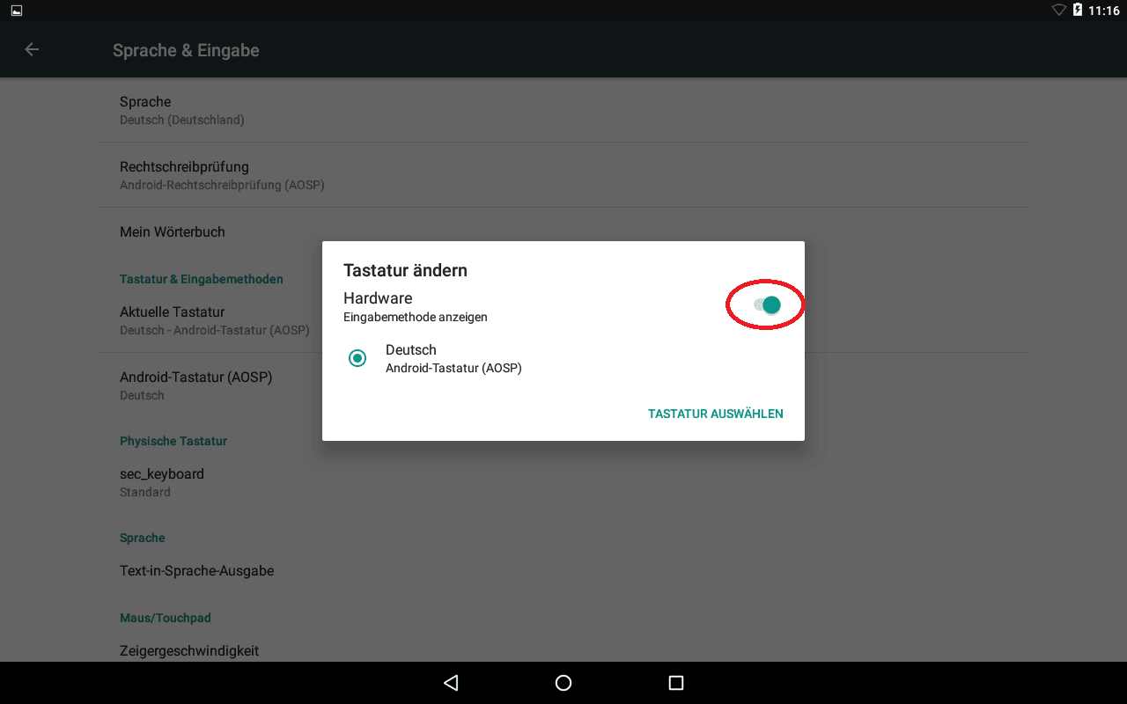Open Mein Wörterbuch entry
Viewport: 1127px width, 704px height.
point(563,232)
